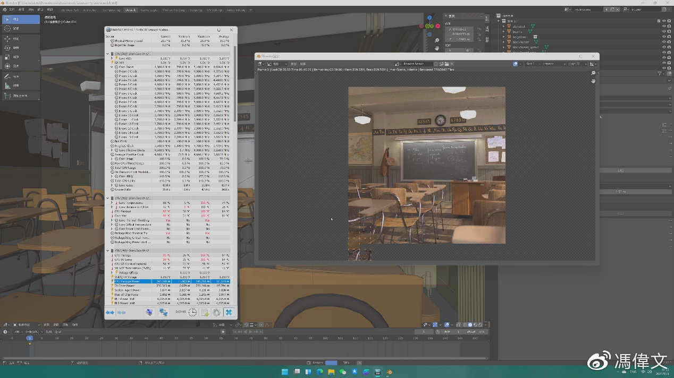
Task: Open WeChat from the taskbar
Action: click(343, 372)
